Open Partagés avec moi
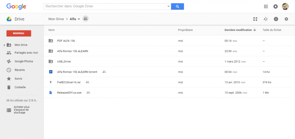Screen dimensions: 295x139 26,53
